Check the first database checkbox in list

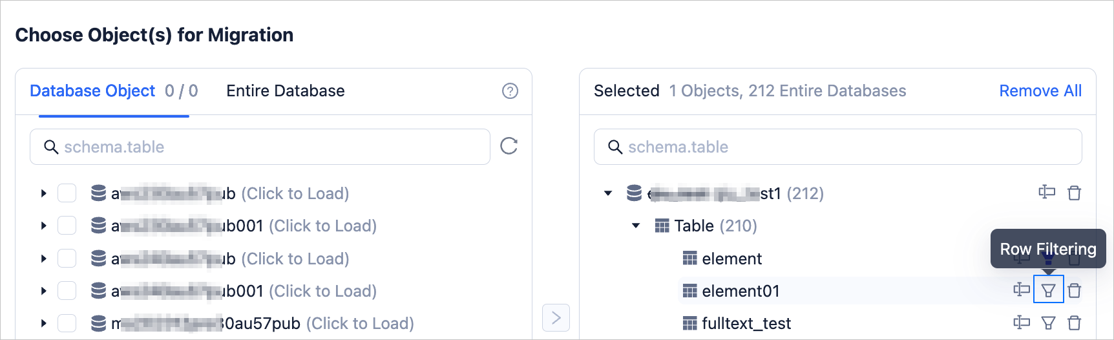click(67, 193)
